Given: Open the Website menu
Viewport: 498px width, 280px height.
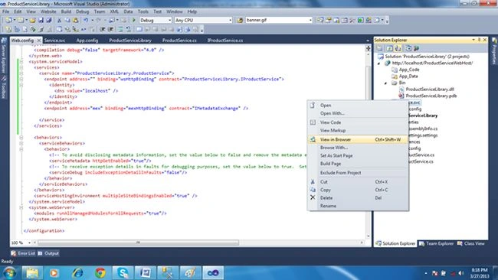Looking at the screenshot, I should click(x=48, y=11).
